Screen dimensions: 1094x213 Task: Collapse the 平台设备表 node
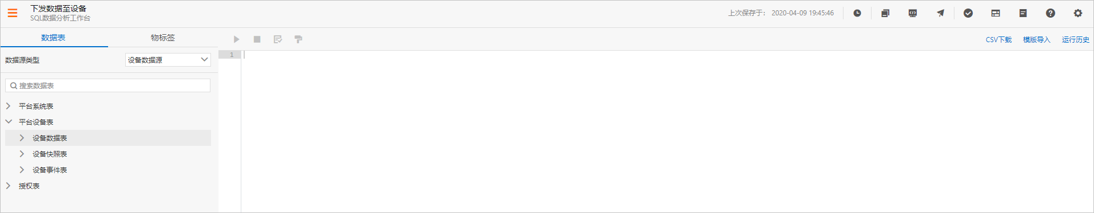9,122
